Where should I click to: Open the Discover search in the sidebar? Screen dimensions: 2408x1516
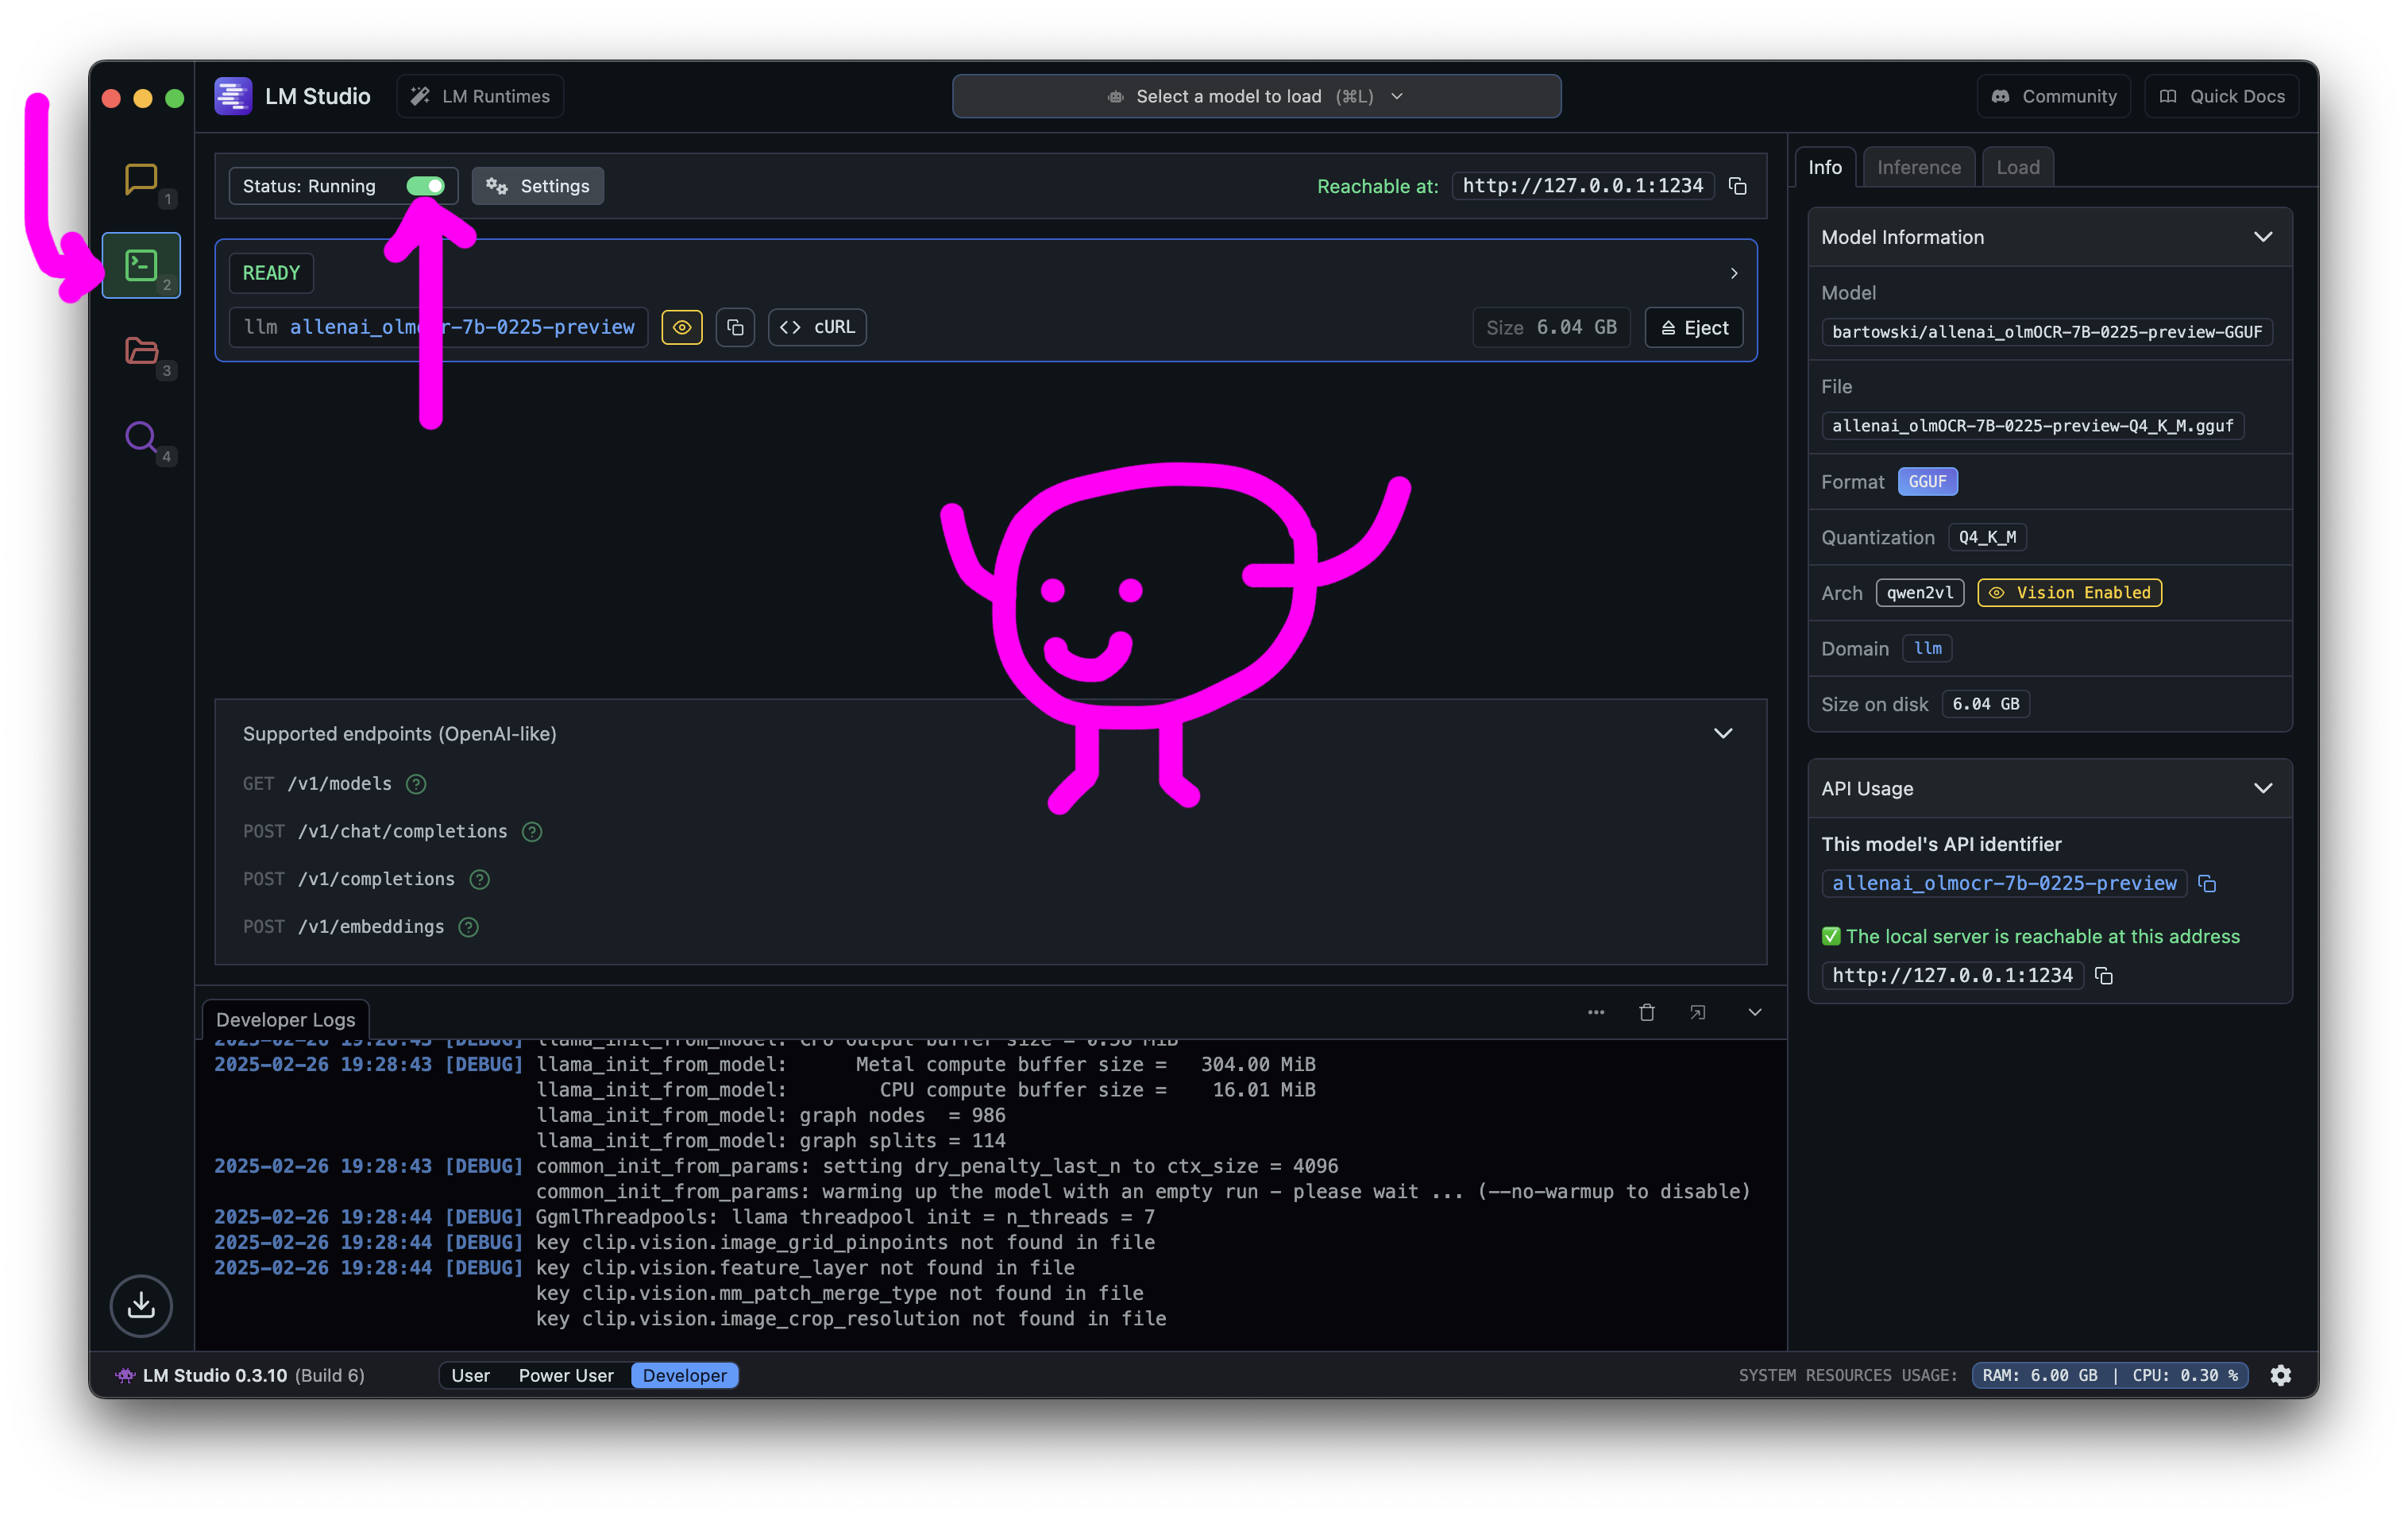[141, 436]
